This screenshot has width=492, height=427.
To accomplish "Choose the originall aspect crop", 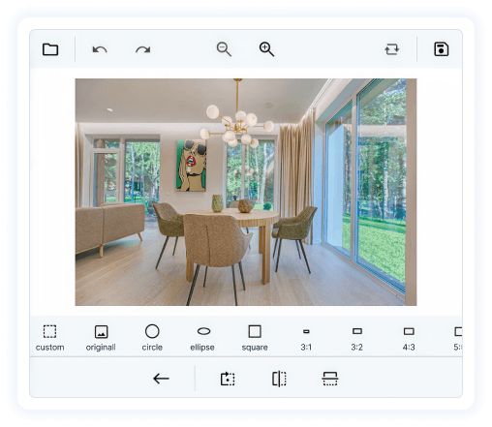I will 101,338.
